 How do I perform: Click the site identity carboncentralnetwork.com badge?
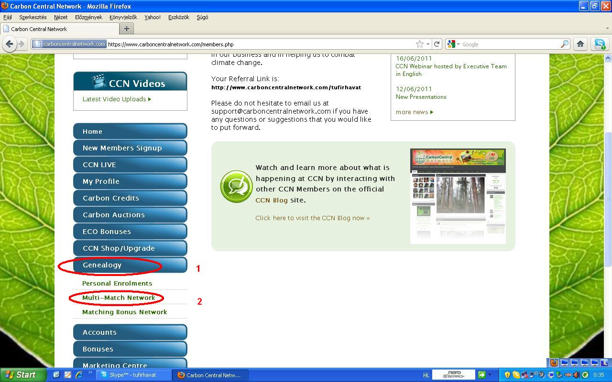coord(70,44)
